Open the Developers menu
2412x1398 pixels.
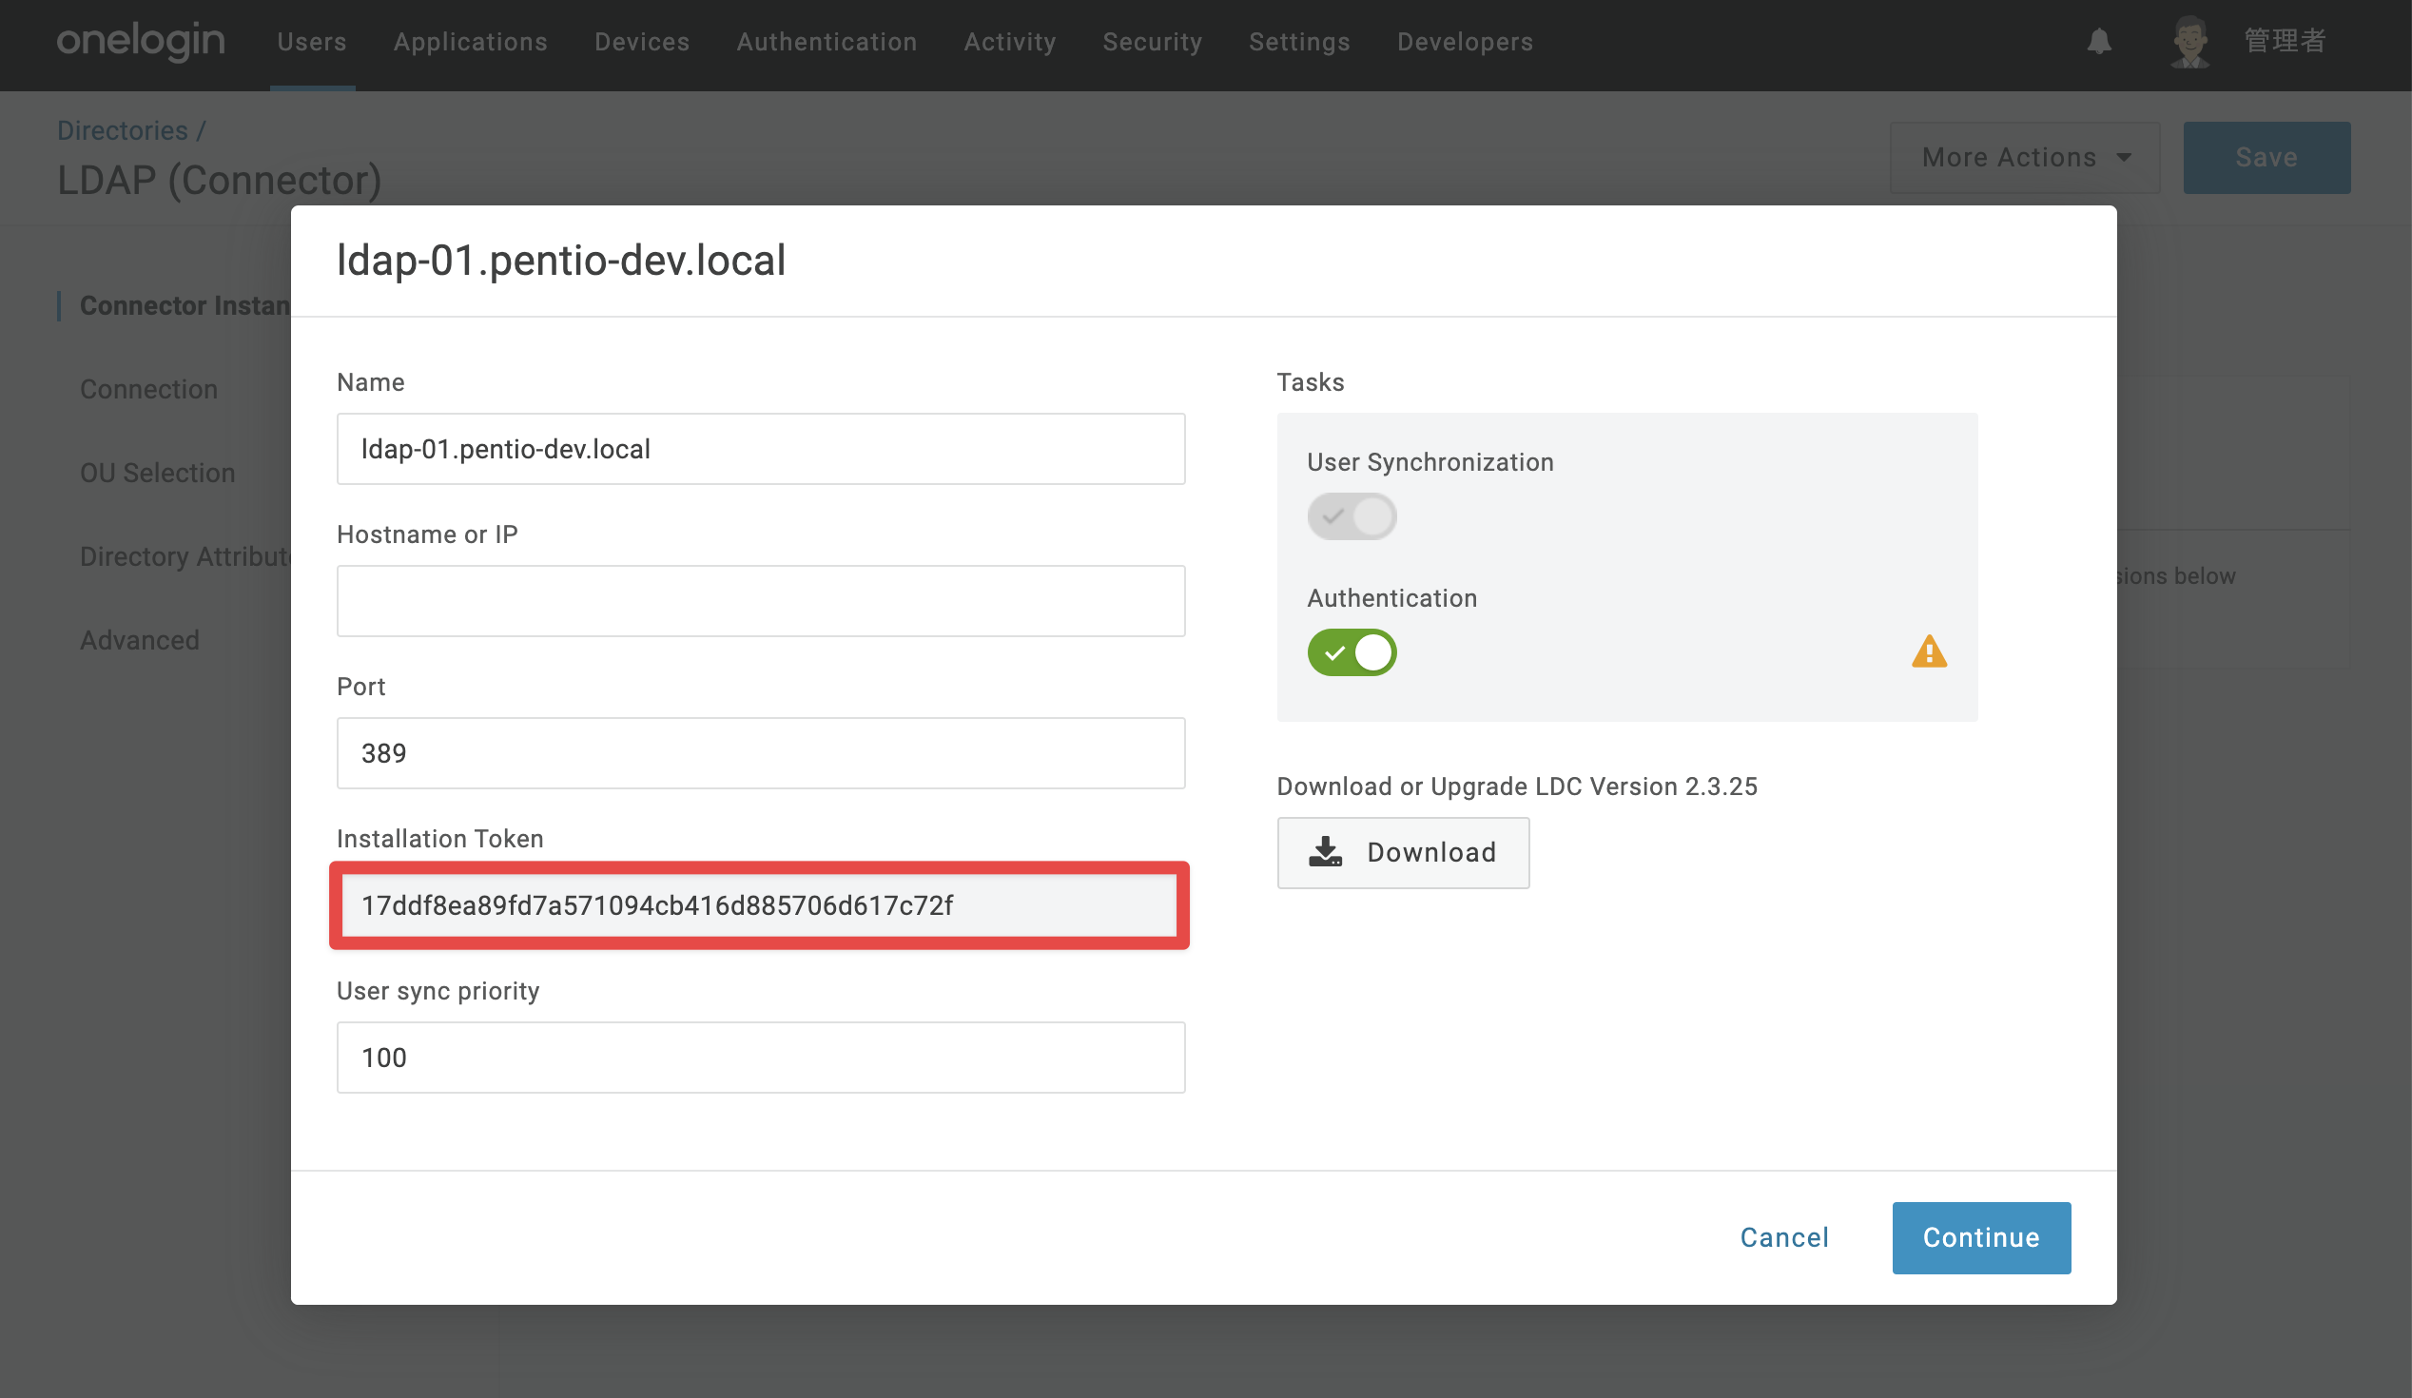point(1465,42)
